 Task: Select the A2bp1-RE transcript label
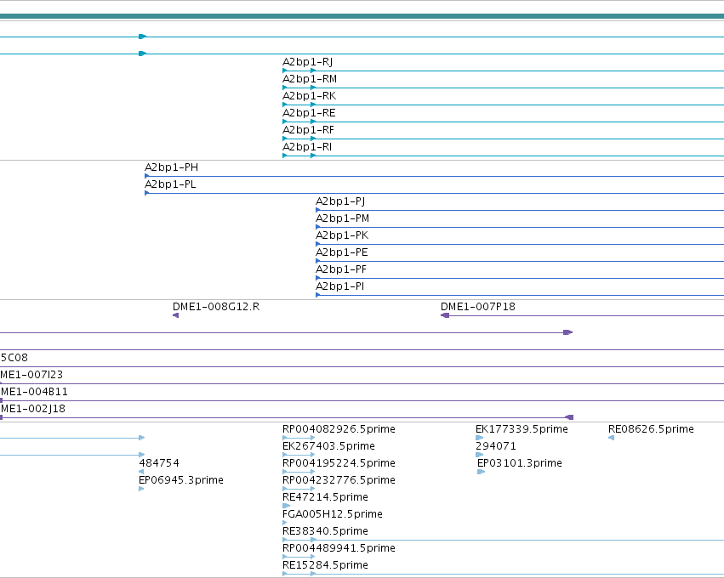309,113
